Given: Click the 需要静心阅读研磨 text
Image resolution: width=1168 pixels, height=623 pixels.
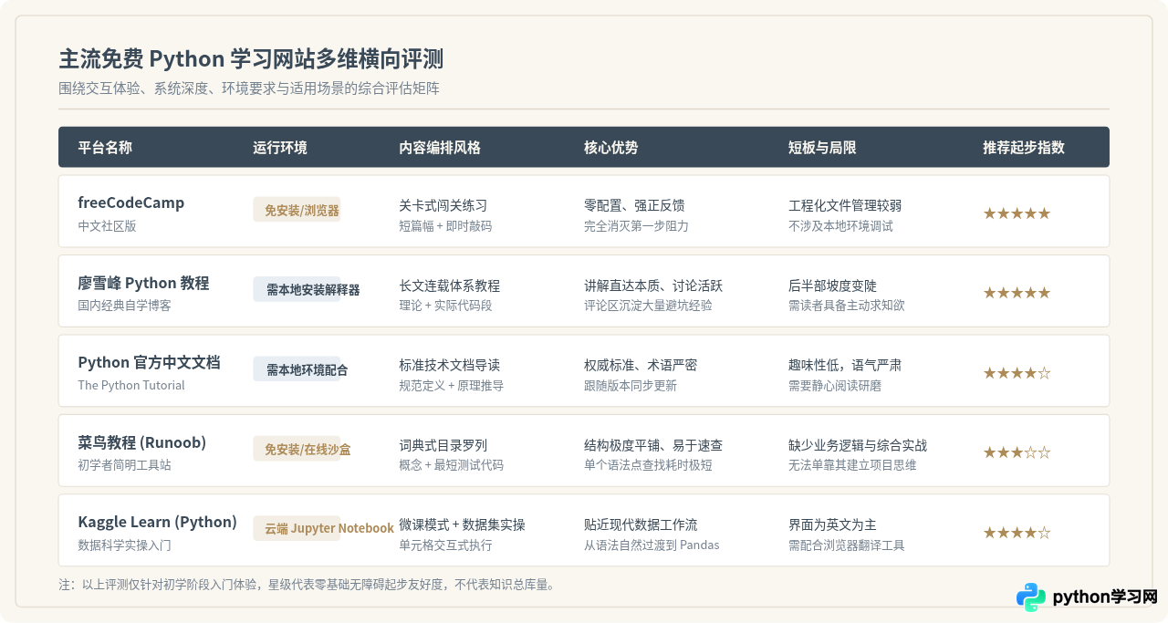Looking at the screenshot, I should tap(835, 385).
